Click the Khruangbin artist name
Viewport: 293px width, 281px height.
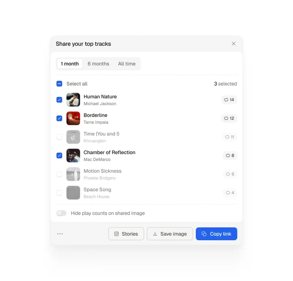(95, 141)
